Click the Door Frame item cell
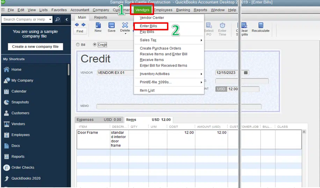Image resolution: width=320 pixels, height=188 pixels. tap(94, 139)
